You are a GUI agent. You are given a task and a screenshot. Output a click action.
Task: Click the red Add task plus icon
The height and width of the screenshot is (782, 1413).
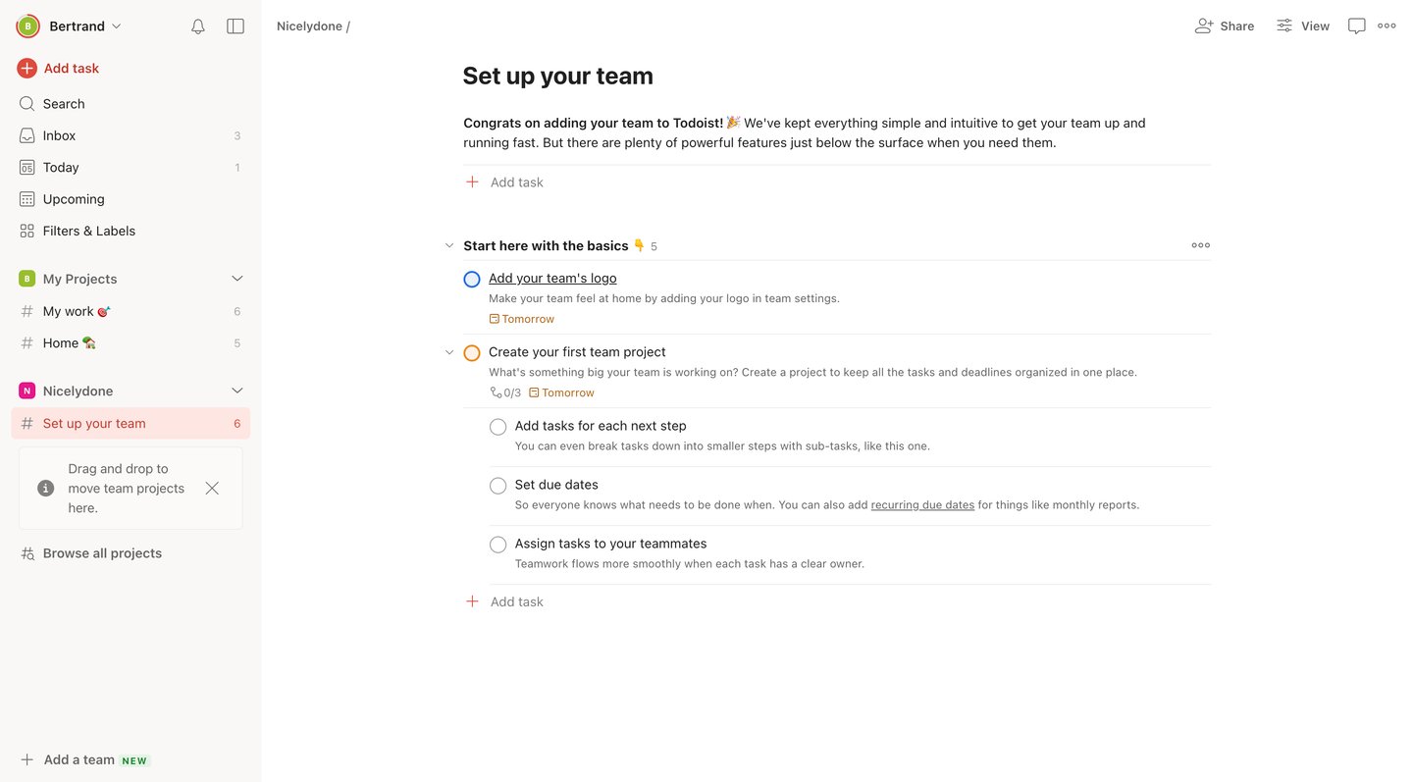(26, 68)
